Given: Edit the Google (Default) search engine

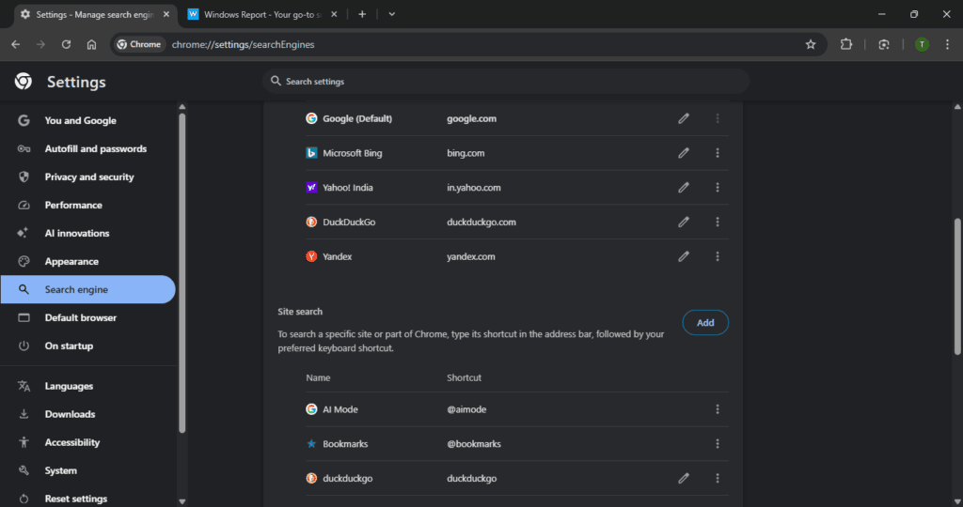Looking at the screenshot, I should pos(684,118).
